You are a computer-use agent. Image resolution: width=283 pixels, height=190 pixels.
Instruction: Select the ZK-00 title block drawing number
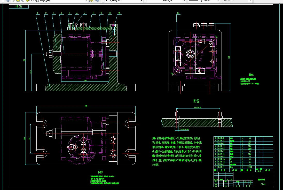point(263,184)
